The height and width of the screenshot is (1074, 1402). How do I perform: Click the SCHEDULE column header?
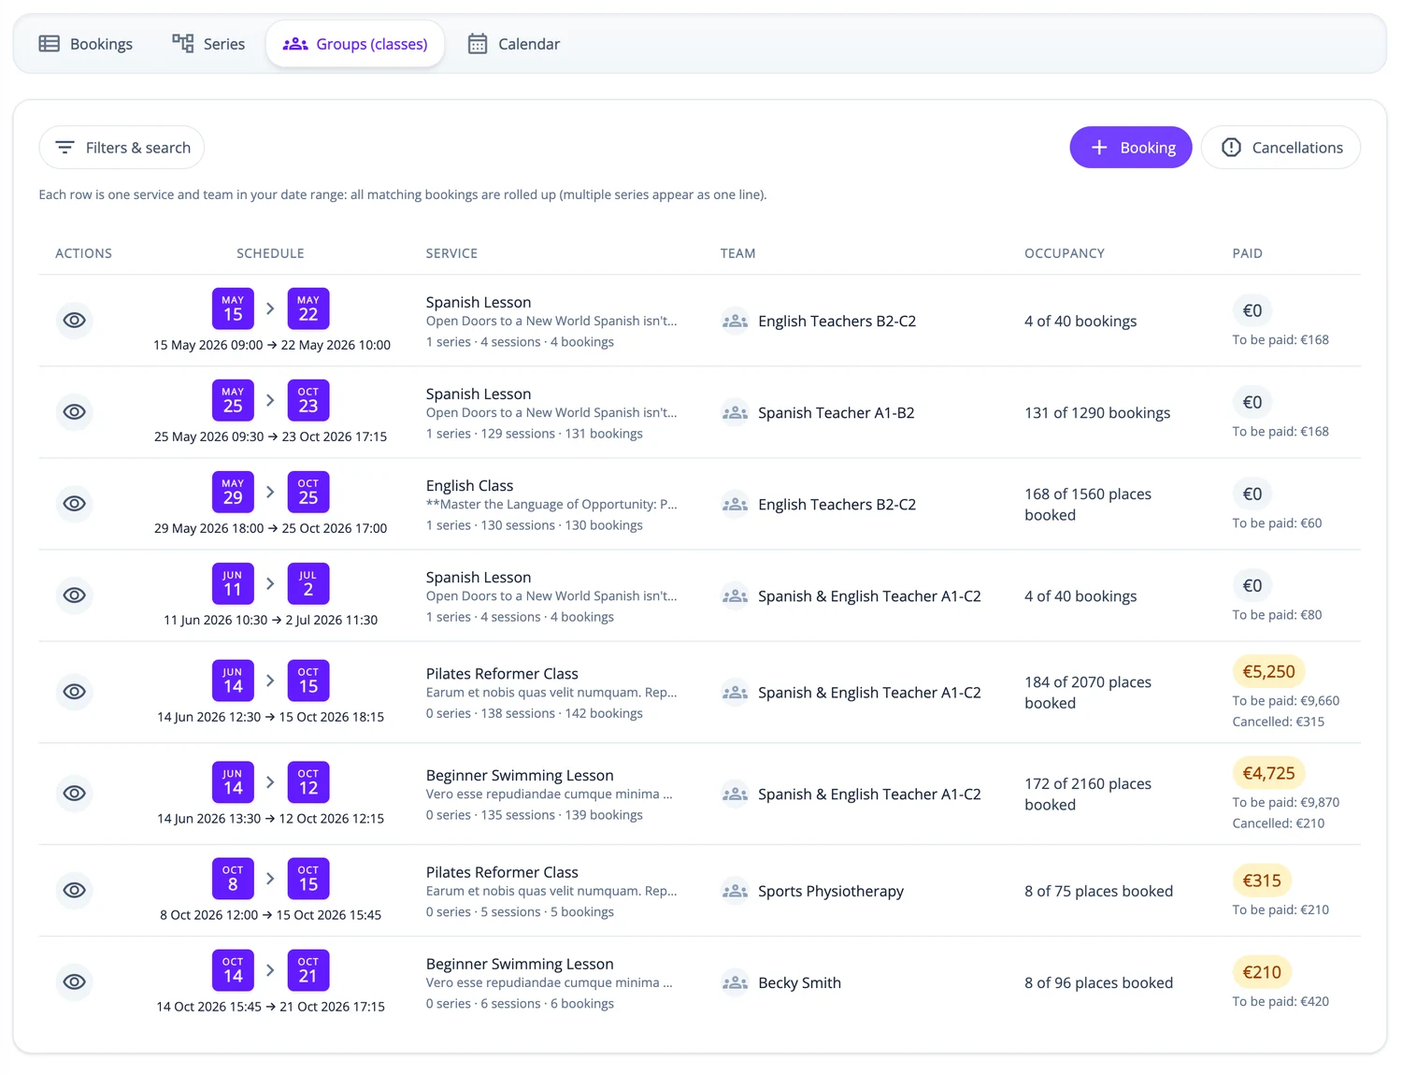pyautogui.click(x=270, y=253)
